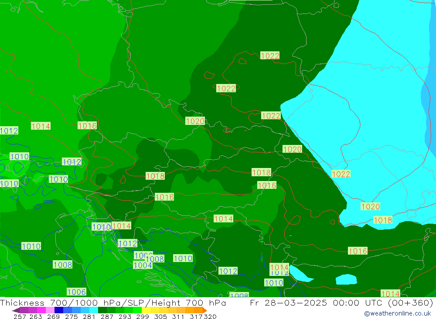Click legend value 299
Viewport: 436px width, 319px height.
tap(143, 317)
